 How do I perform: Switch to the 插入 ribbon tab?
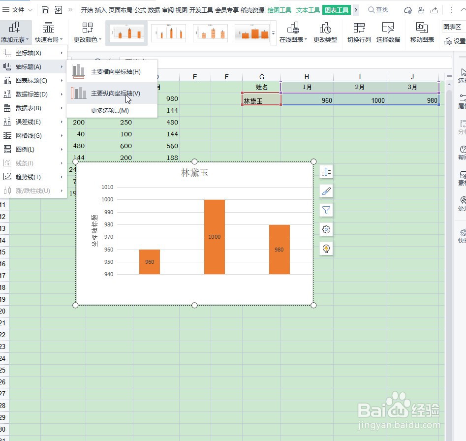(100, 10)
